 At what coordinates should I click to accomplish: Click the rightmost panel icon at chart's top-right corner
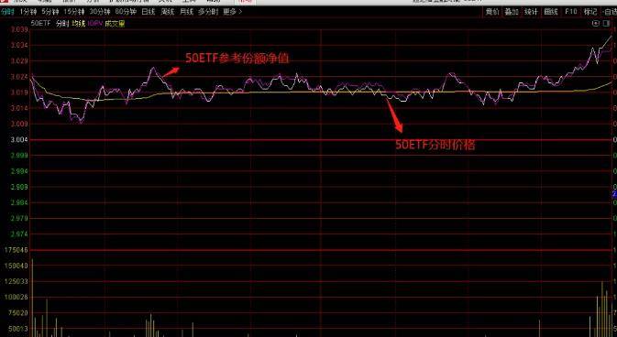tap(606, 24)
